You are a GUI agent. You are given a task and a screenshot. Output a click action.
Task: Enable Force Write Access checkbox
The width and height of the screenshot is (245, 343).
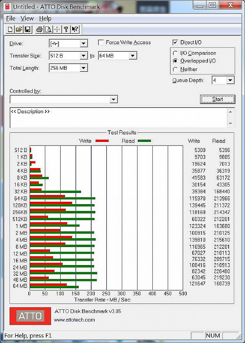pos(101,43)
